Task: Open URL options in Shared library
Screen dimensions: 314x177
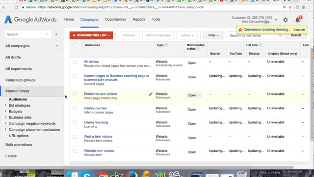Action: tap(19, 136)
